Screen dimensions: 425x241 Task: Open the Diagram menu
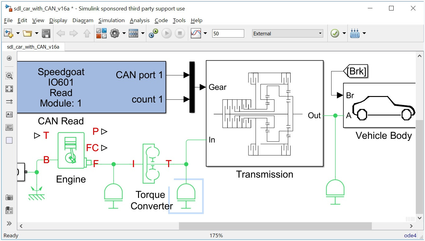pyautogui.click(x=82, y=20)
